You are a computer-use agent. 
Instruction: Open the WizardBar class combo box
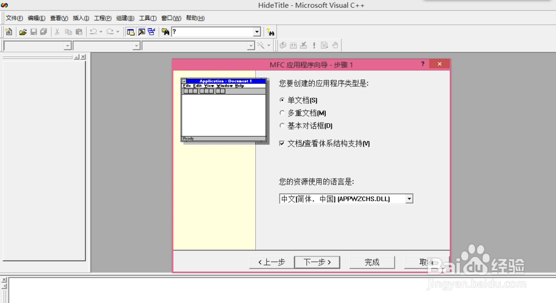click(x=37, y=46)
